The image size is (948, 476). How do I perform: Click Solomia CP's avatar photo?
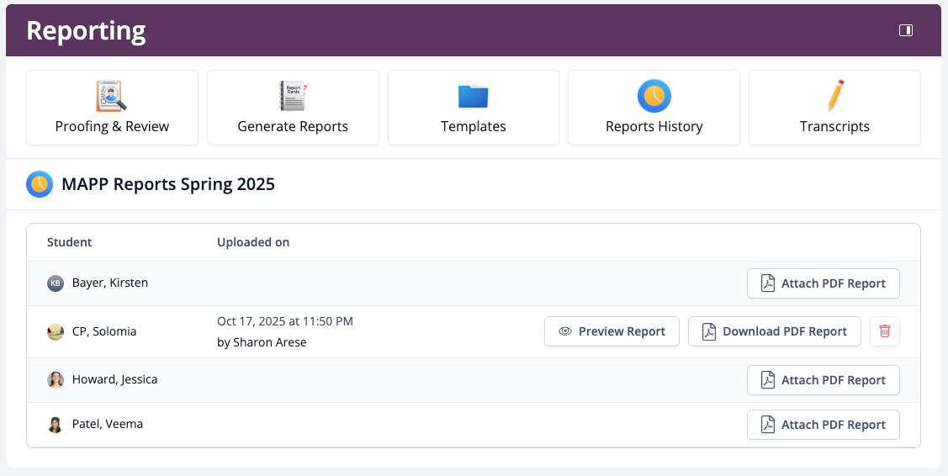coord(56,332)
